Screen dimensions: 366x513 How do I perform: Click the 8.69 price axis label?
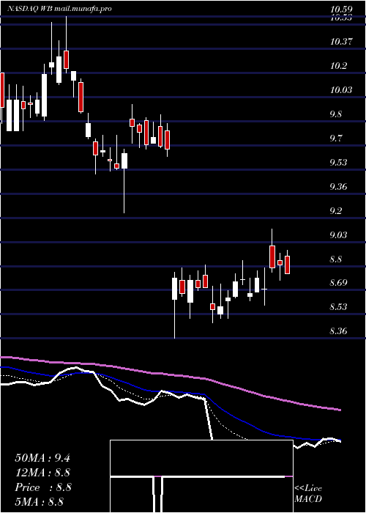tap(338, 283)
